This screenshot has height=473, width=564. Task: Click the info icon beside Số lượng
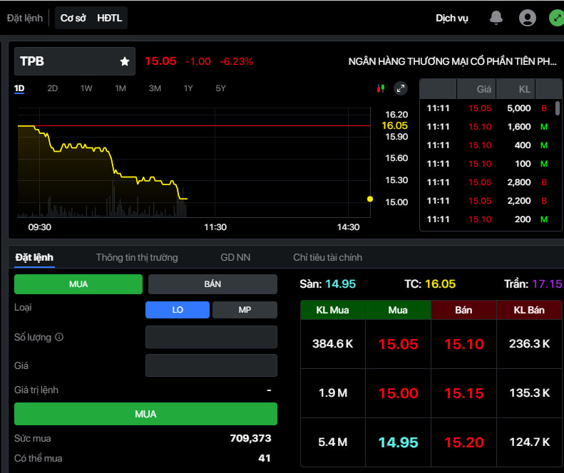point(59,337)
